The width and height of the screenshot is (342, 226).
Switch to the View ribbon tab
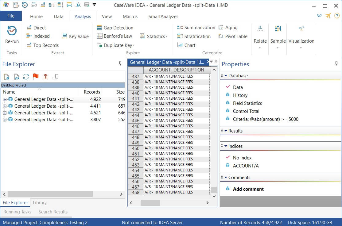107,16
